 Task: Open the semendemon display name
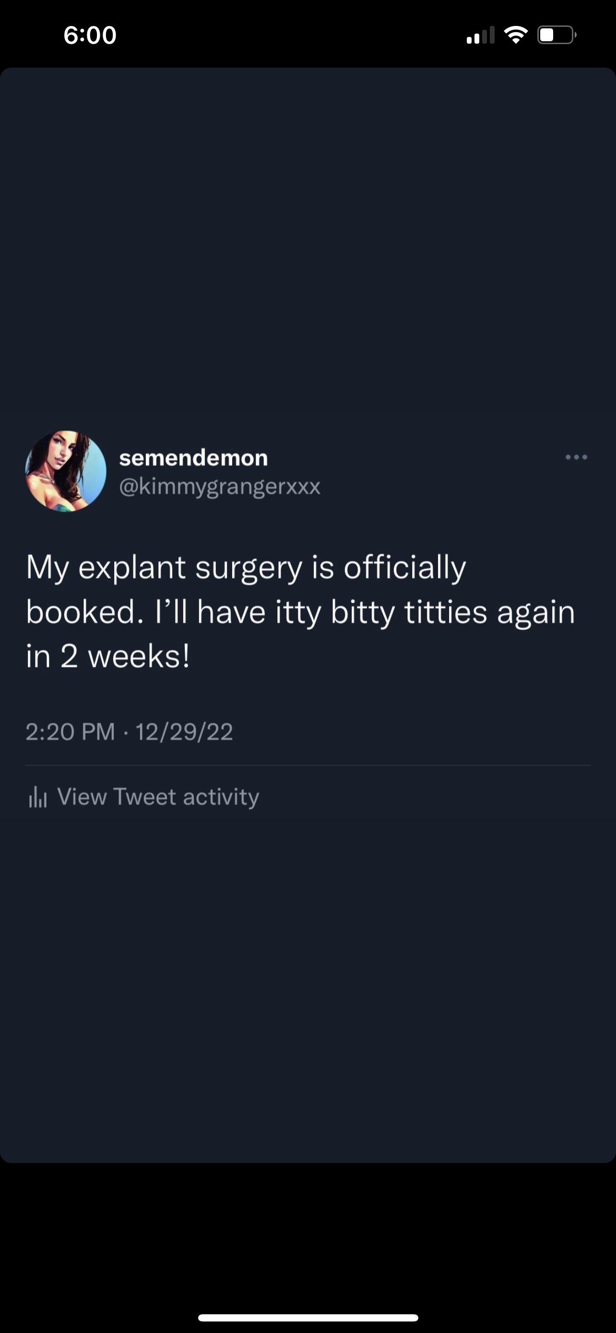[193, 457]
